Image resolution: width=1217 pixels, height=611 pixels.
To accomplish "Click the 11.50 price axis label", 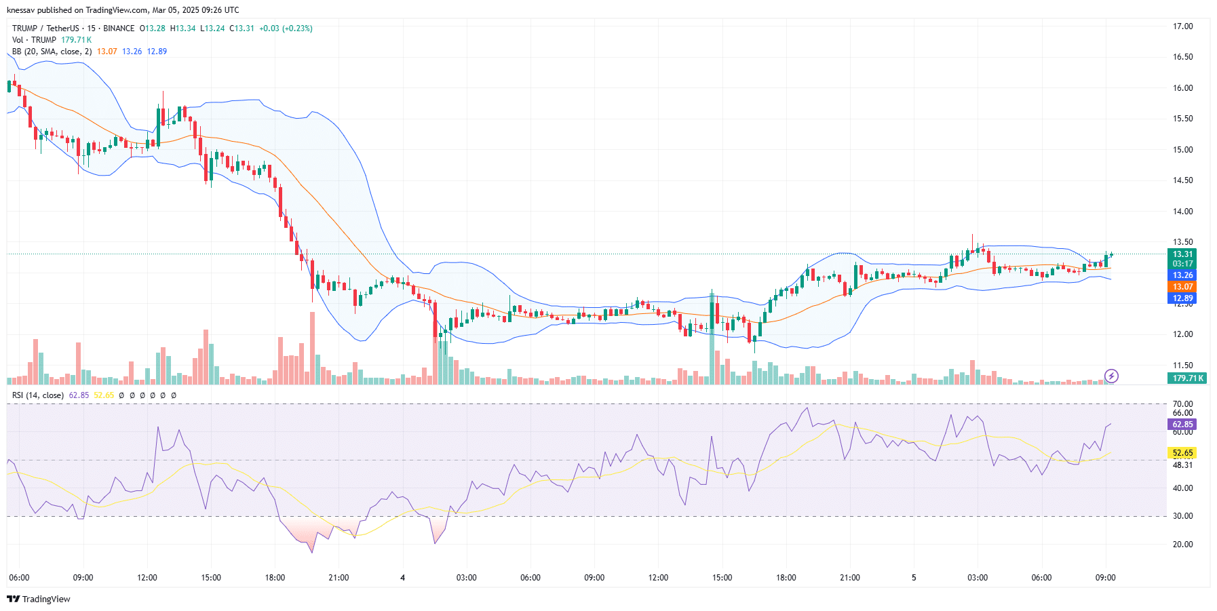I will point(1183,366).
